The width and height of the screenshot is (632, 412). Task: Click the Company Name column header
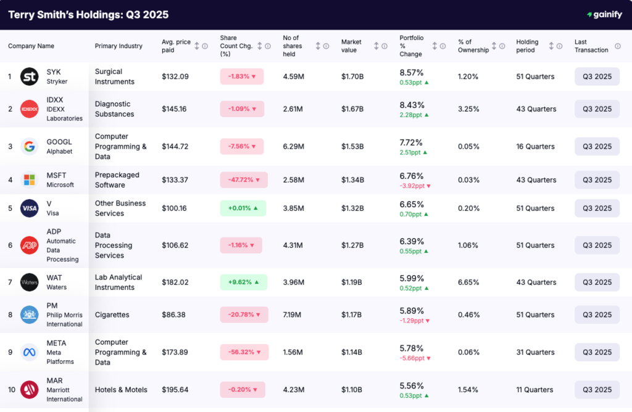(31, 46)
